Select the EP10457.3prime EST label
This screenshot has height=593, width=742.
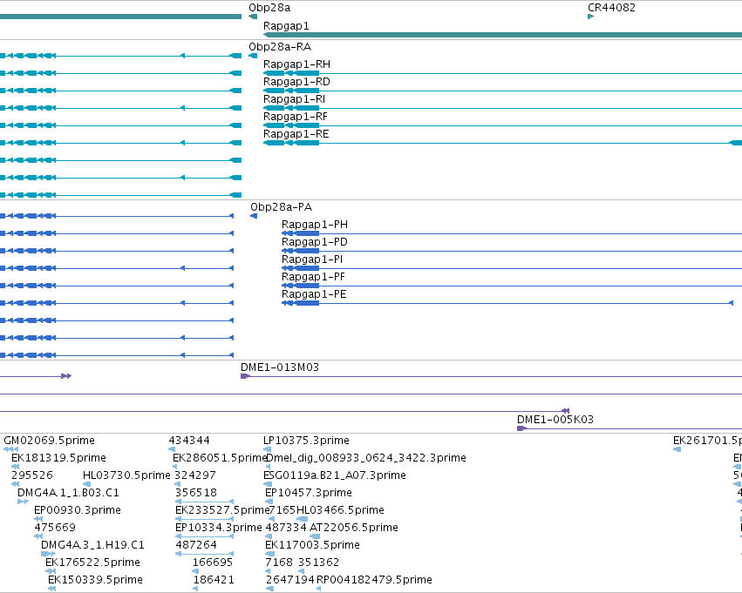[x=309, y=493]
